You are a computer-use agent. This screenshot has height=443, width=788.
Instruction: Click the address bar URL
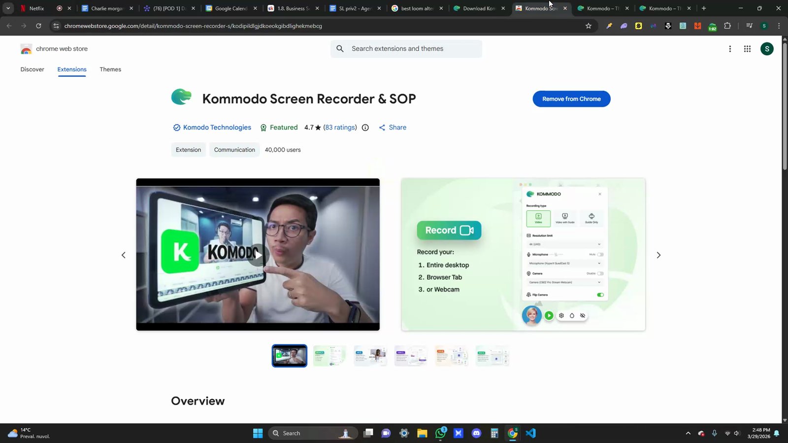point(193,26)
